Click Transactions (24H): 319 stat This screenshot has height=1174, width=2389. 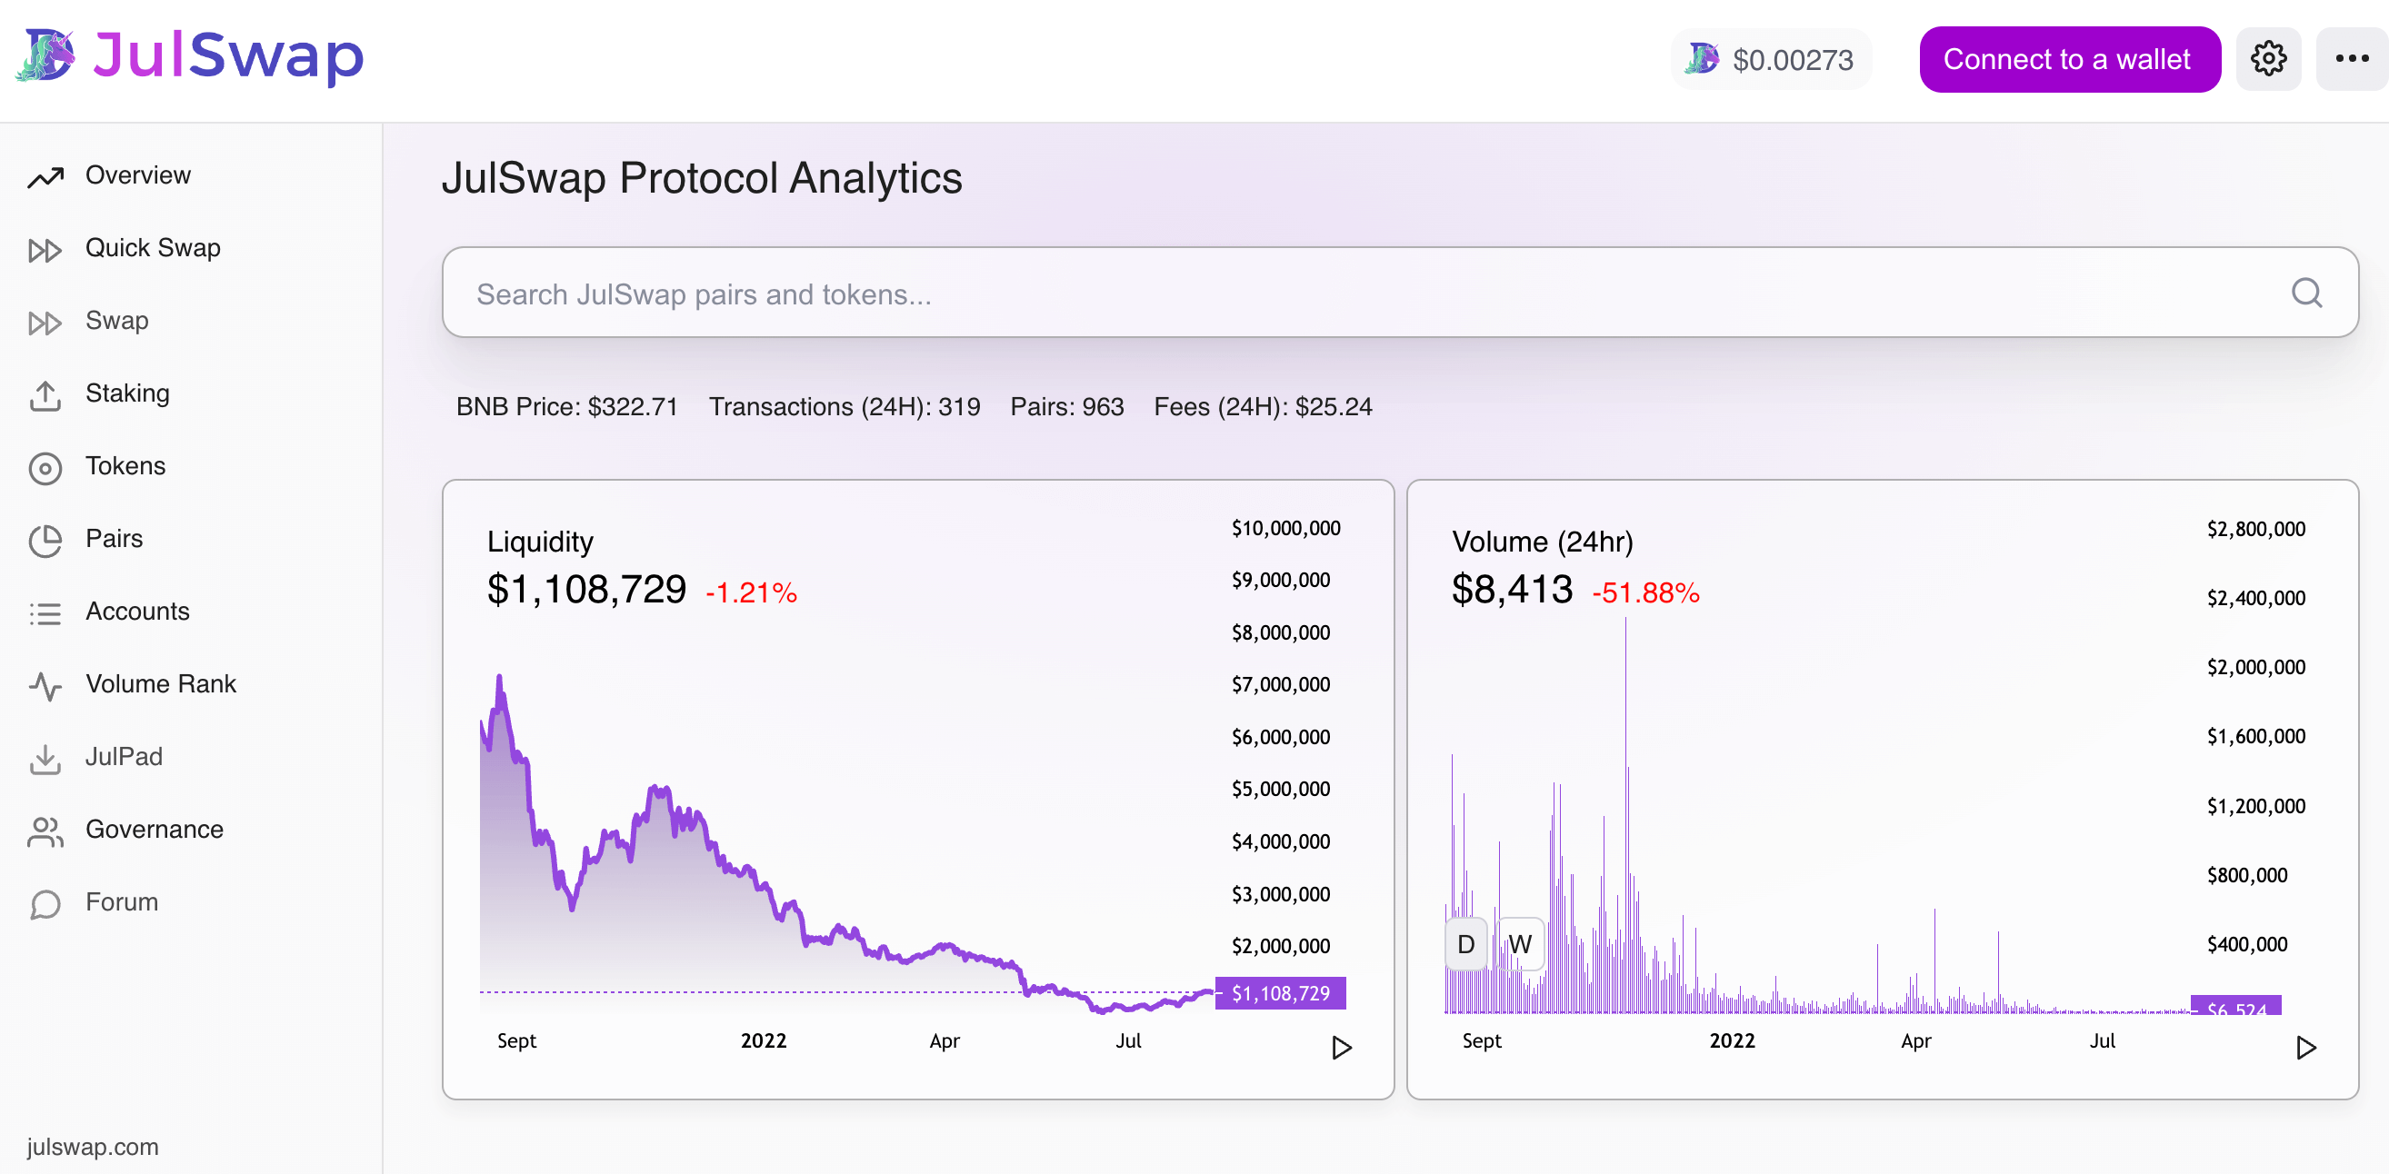coord(844,407)
